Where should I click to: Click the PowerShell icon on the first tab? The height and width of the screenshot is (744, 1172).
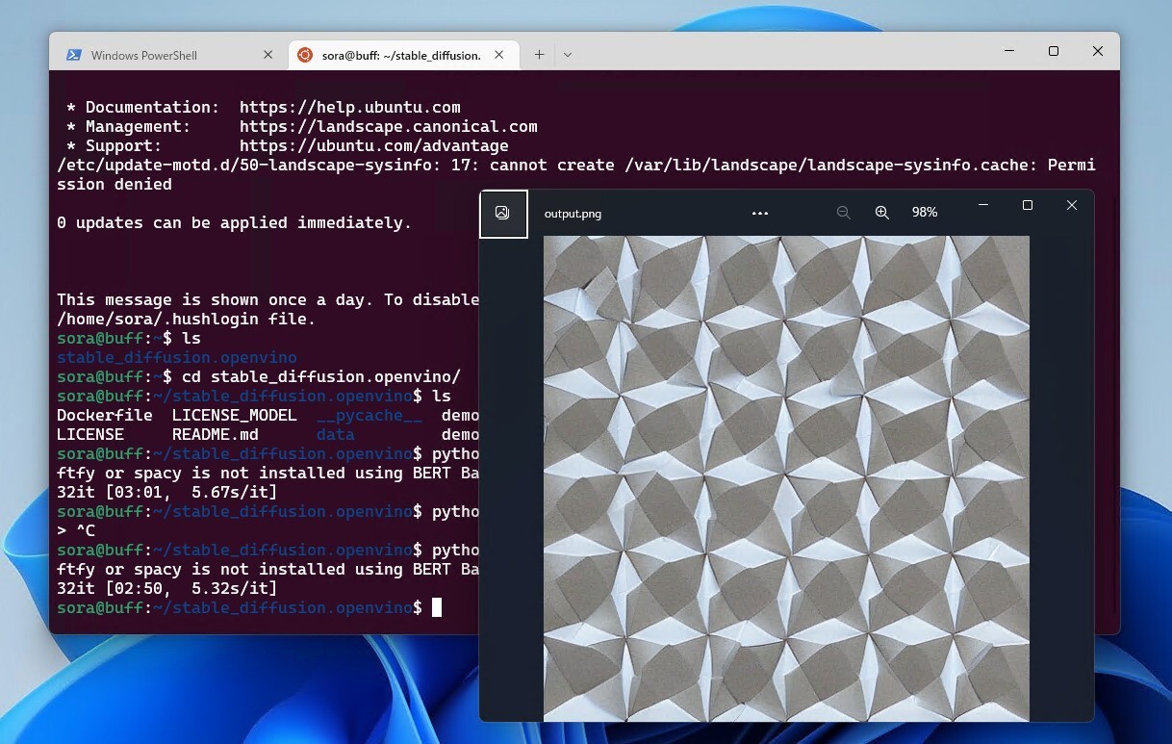(75, 55)
